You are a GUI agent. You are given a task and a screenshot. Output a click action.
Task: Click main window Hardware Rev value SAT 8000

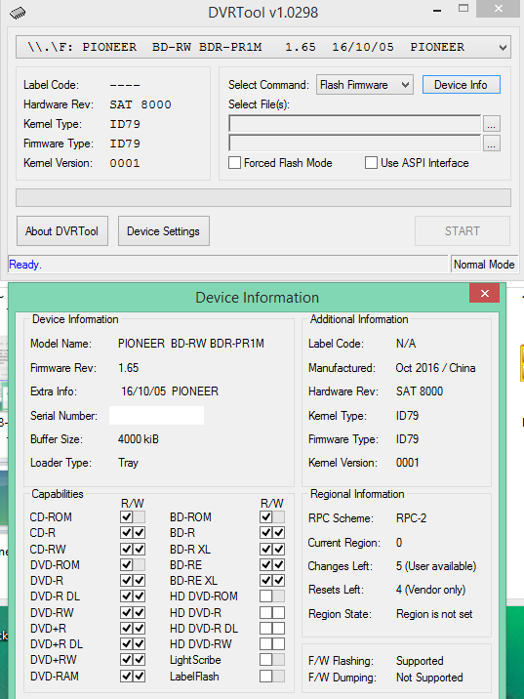(141, 104)
